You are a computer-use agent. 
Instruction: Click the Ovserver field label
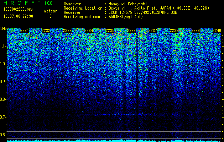(72, 4)
